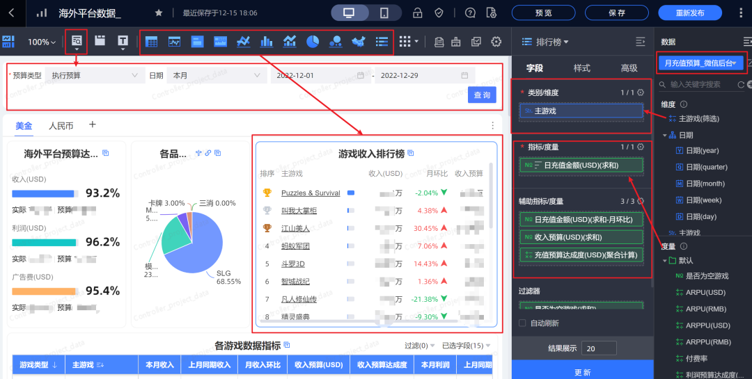Add a bar chart from the toolbar
Viewport: 752px width, 379px height.
coord(266,42)
